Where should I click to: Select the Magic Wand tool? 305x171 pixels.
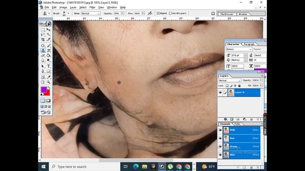[x=49, y=35]
